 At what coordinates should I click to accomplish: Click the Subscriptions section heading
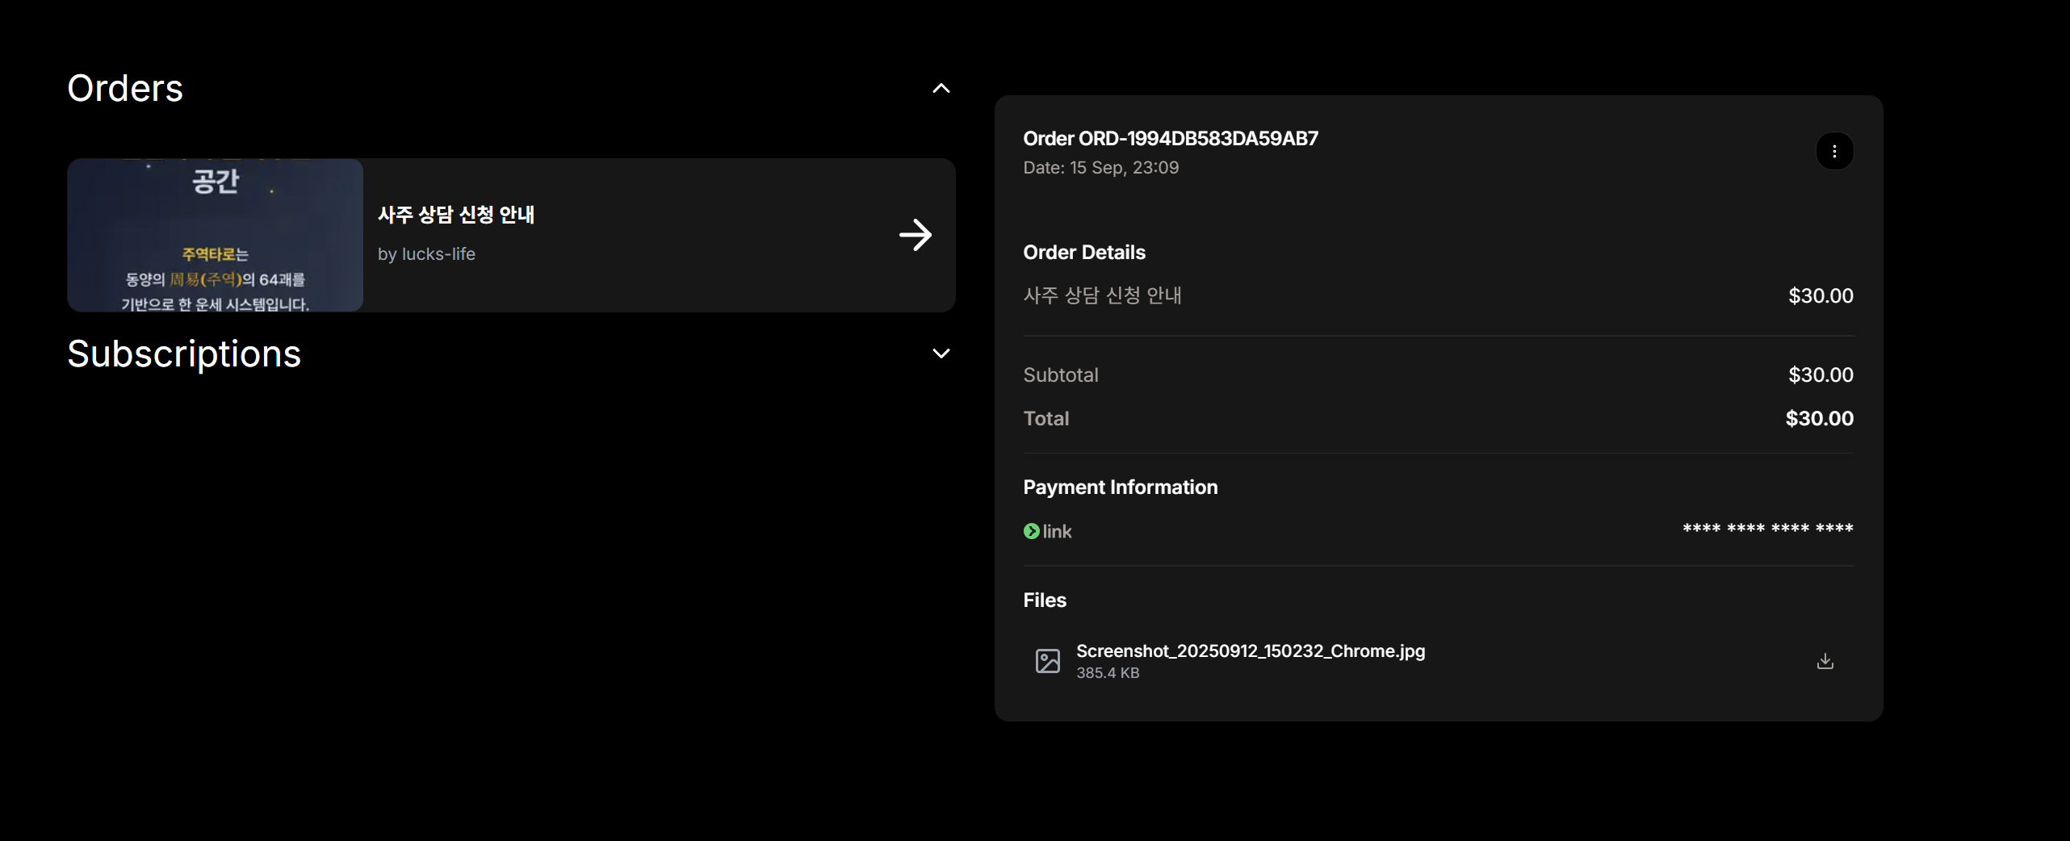point(184,354)
